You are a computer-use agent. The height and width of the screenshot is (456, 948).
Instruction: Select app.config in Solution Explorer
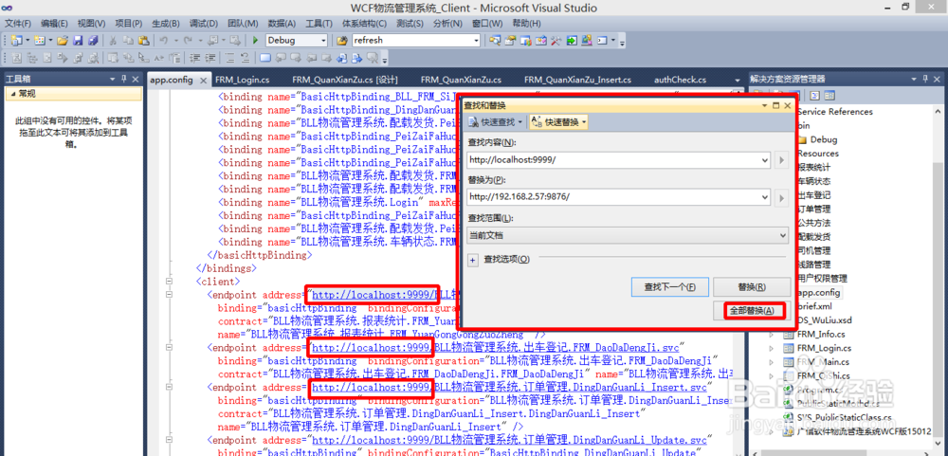tap(819, 292)
